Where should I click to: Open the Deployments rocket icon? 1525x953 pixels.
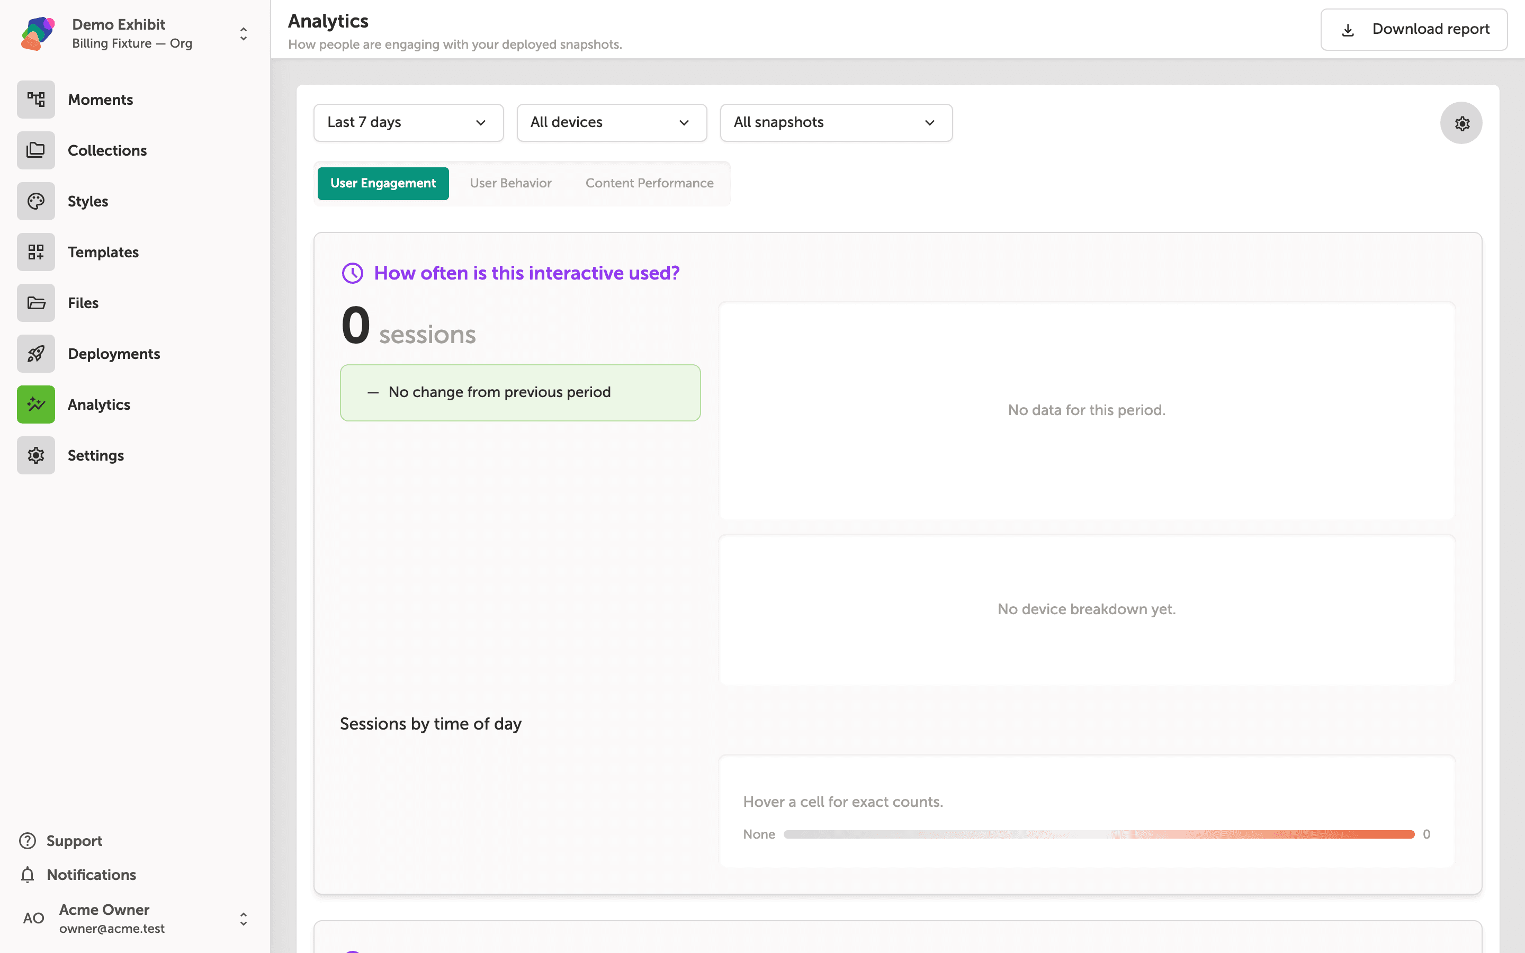(36, 354)
